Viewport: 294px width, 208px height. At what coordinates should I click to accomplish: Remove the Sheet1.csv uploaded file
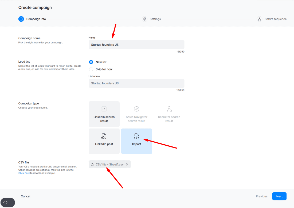point(127,164)
